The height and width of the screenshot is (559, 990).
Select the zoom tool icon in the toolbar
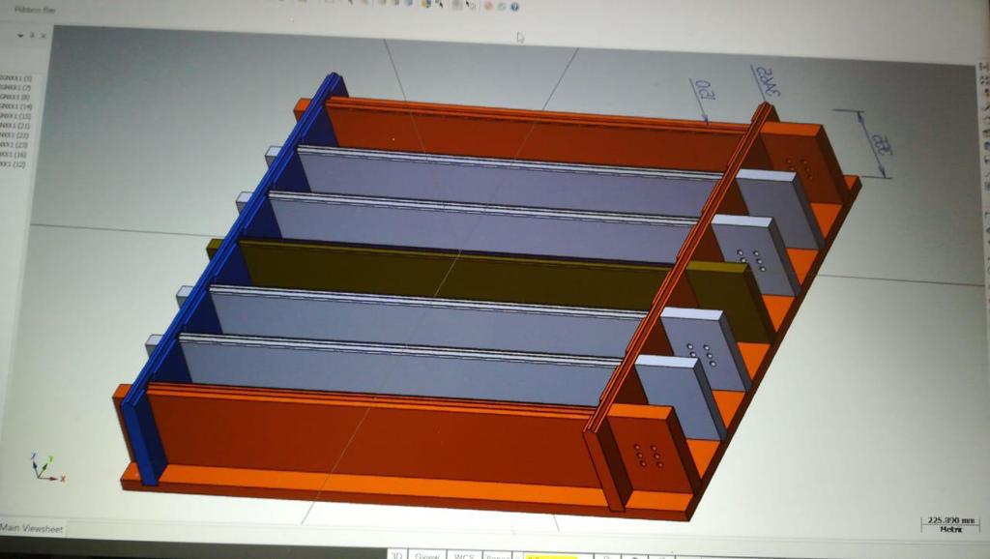pos(455,6)
